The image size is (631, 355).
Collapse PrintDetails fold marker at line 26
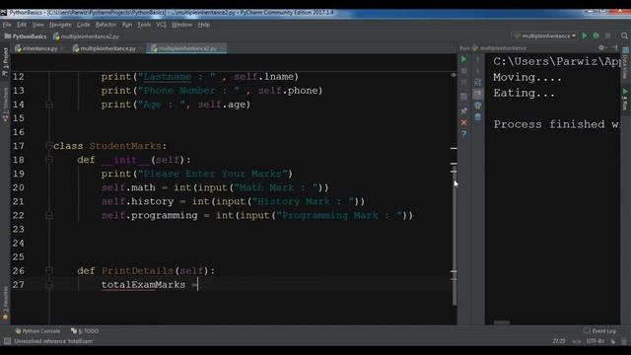49,270
